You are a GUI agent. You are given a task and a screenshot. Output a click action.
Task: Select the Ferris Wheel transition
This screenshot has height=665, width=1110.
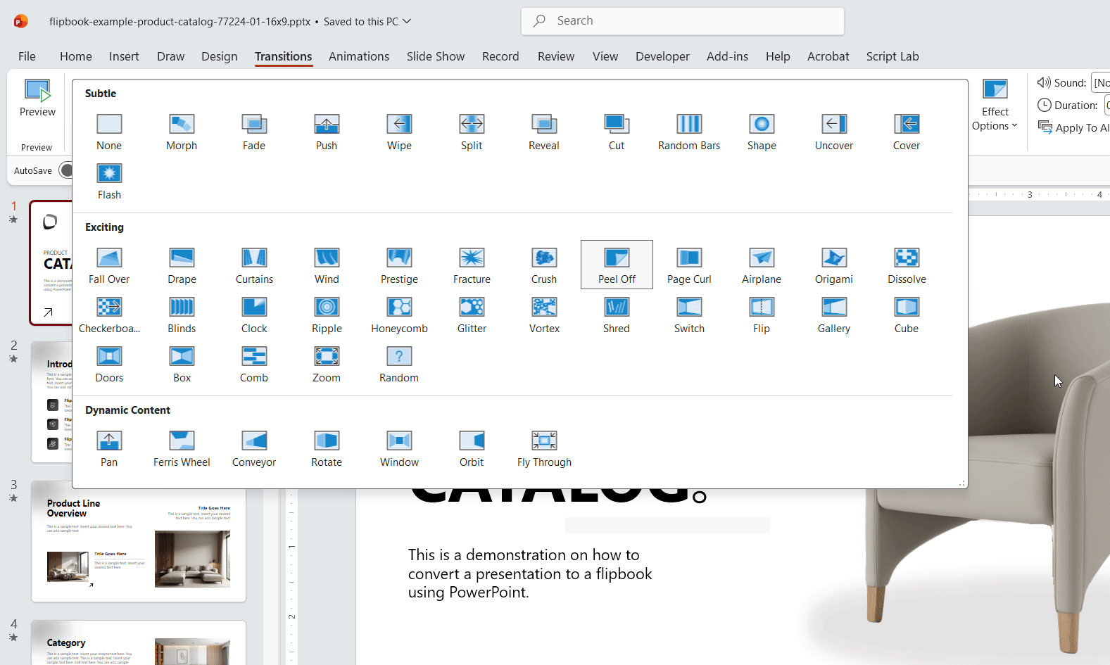click(182, 448)
